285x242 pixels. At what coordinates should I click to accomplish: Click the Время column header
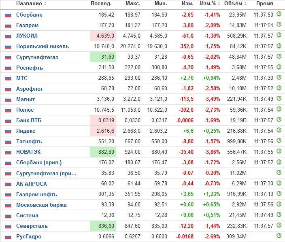point(265,4)
